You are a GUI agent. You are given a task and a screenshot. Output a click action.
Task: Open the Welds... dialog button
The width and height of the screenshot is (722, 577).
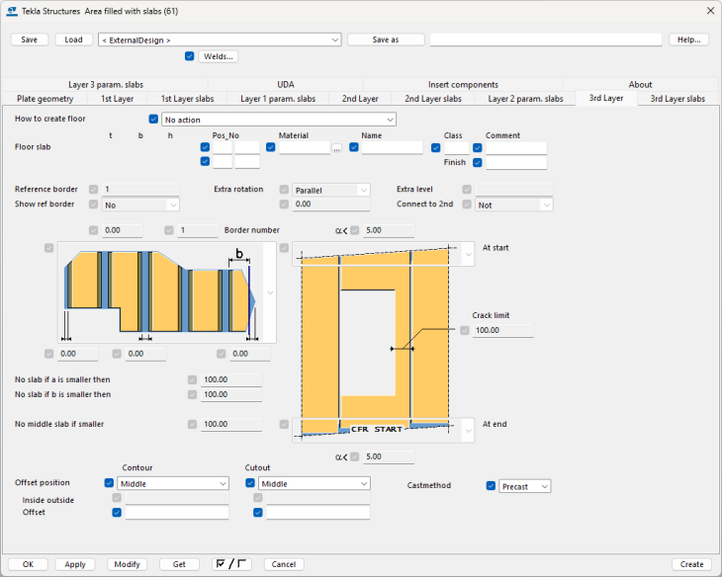pos(219,56)
